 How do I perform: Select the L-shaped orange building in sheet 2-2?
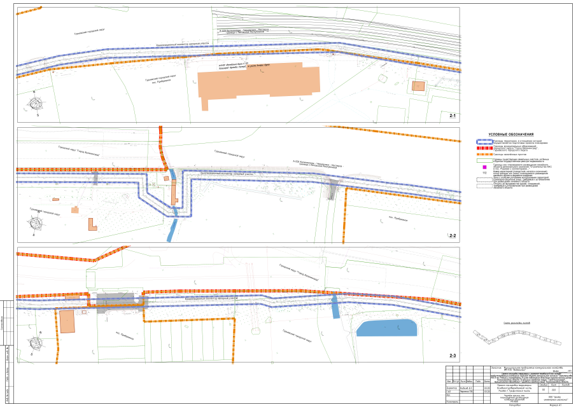point(93,224)
